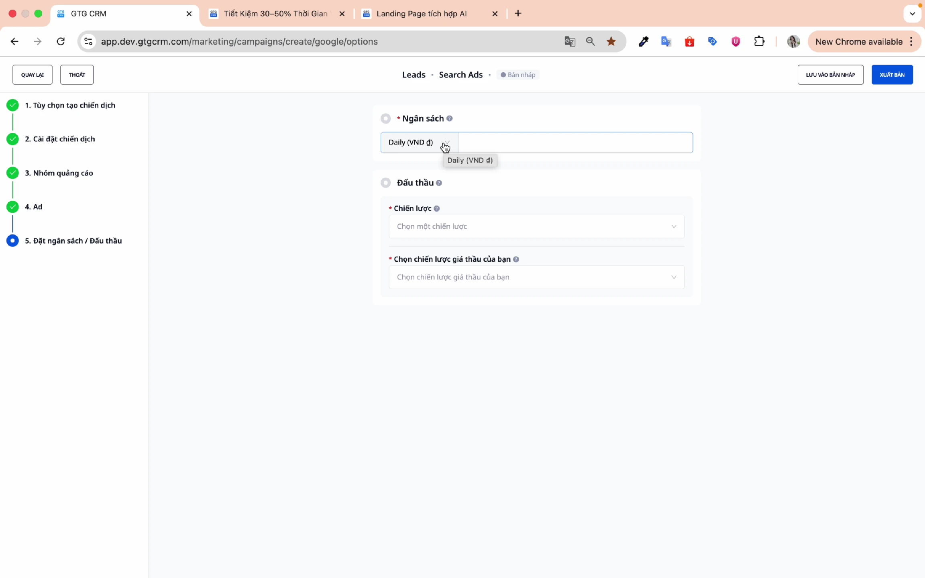The width and height of the screenshot is (925, 578).
Task: Open the Daily (VND ₫) budget type dropdown
Action: (419, 142)
